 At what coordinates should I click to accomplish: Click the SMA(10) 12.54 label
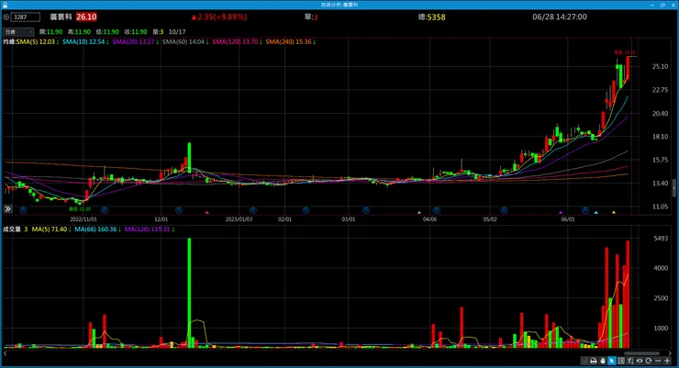(x=85, y=42)
